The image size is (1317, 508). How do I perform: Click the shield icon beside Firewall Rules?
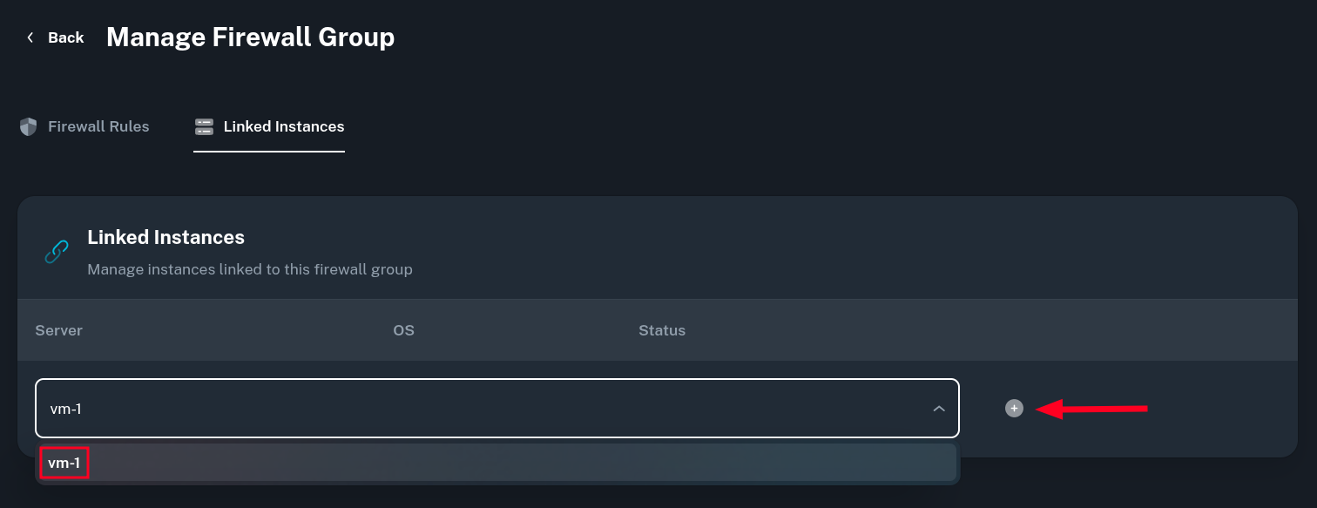click(29, 127)
